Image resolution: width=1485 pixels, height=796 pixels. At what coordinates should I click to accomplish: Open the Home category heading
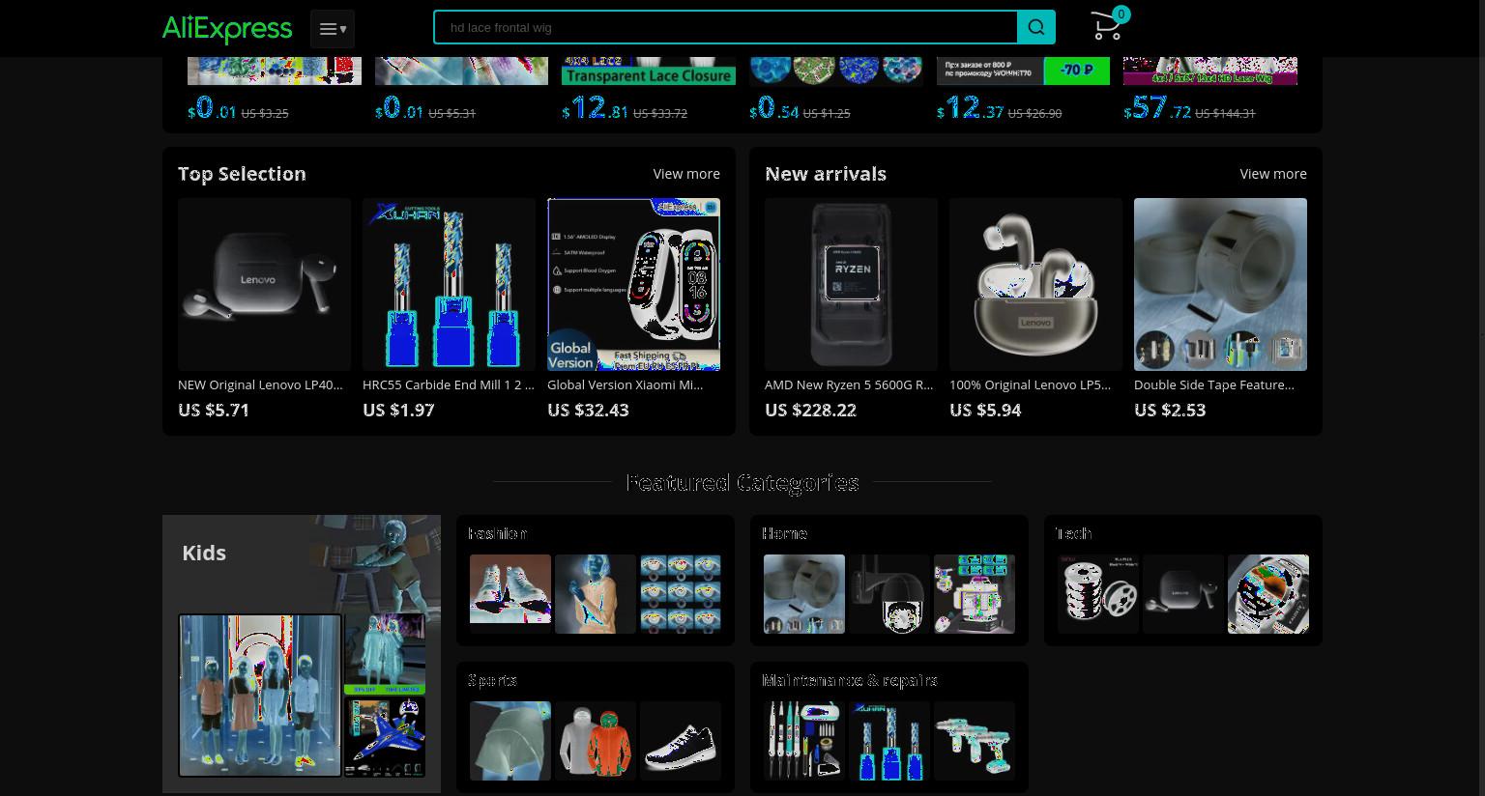tap(784, 533)
